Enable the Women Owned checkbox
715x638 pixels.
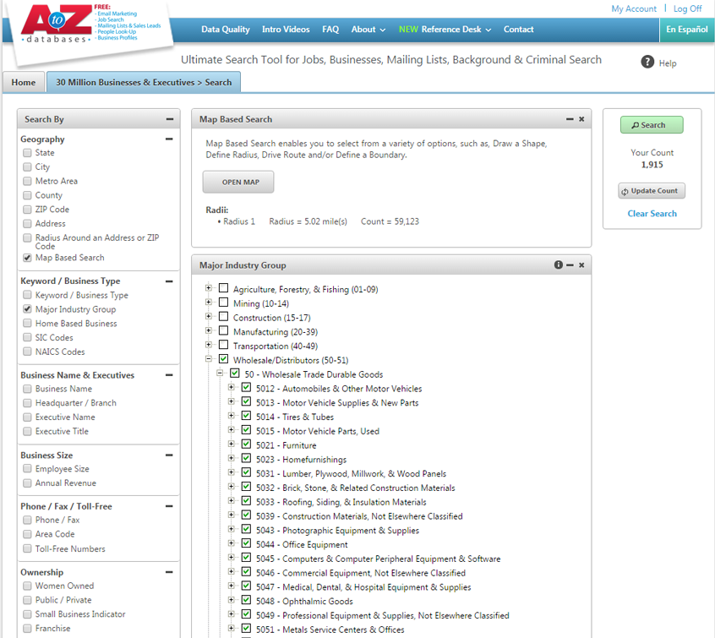[27, 586]
